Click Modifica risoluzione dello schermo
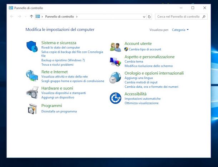This screenshot has width=218, height=167. click(149, 66)
